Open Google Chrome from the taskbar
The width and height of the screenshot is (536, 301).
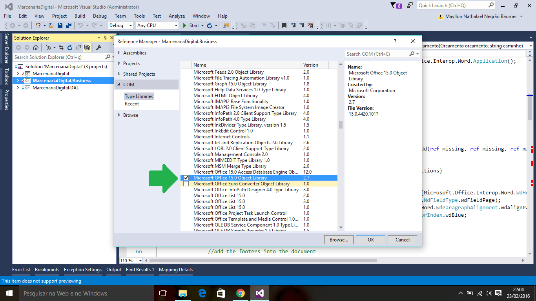click(241, 293)
